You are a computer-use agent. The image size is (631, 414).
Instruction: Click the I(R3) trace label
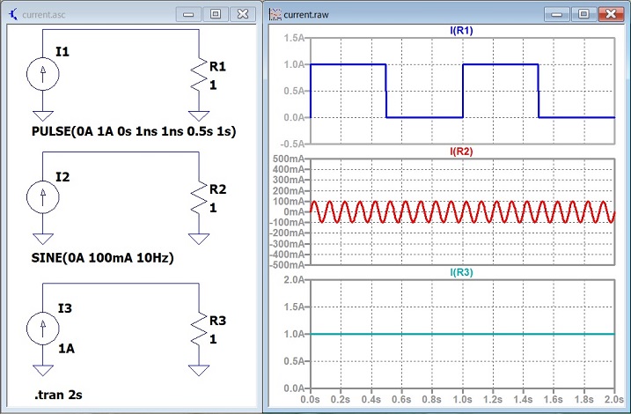pos(461,272)
